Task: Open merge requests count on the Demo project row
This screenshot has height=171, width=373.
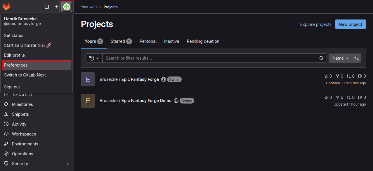Action: coord(351,97)
